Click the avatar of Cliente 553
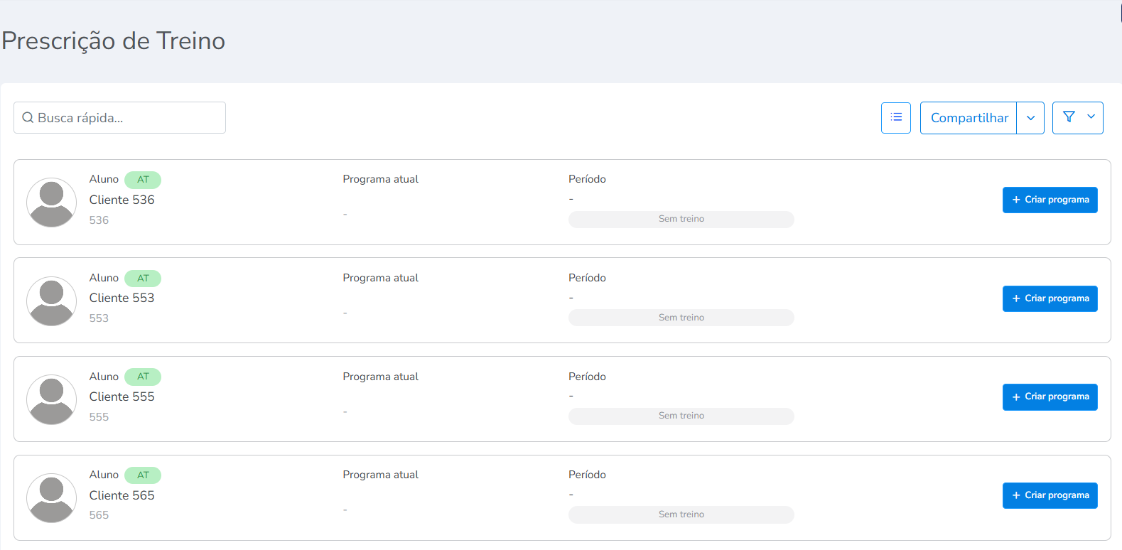Image resolution: width=1122 pixels, height=550 pixels. point(51,301)
